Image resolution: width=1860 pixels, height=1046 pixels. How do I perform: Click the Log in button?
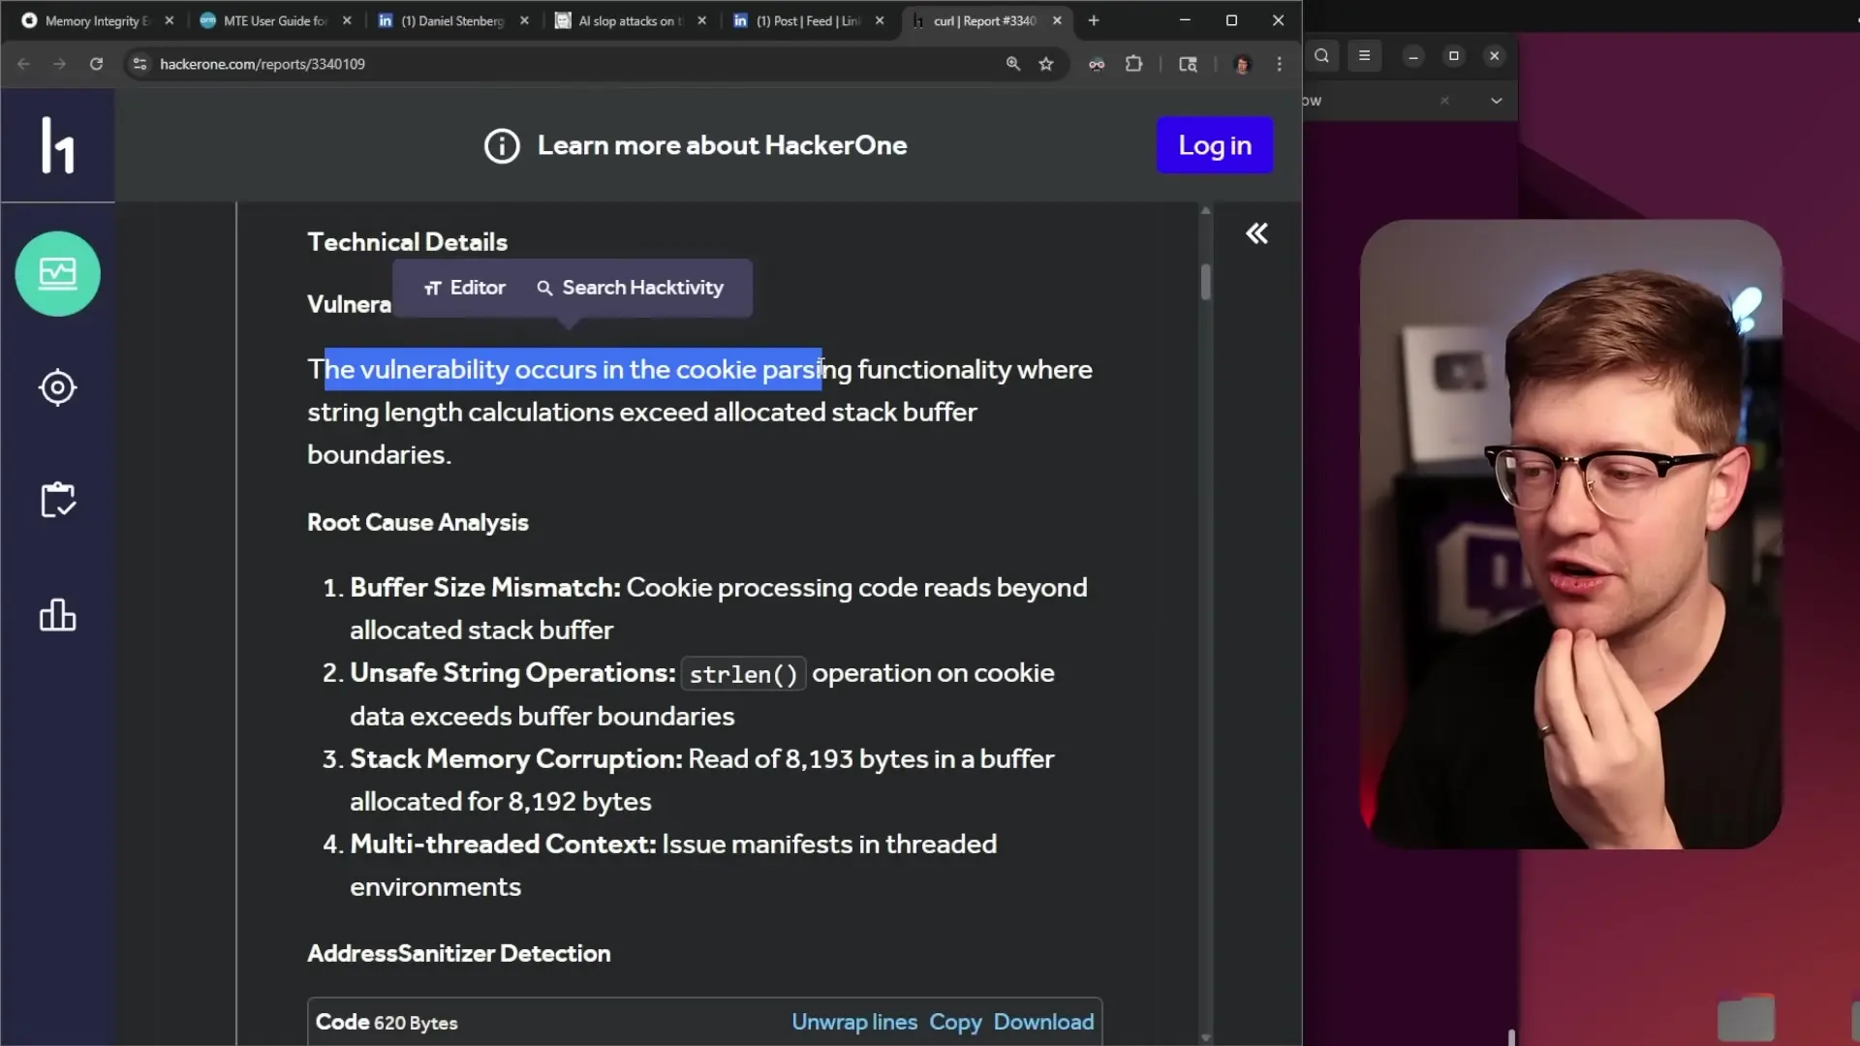[1214, 145]
